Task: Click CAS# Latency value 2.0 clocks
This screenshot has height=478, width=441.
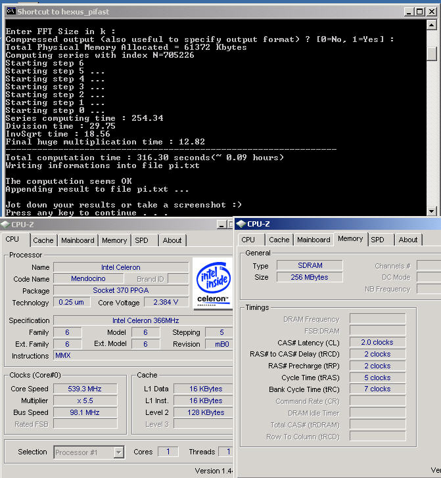Action: click(377, 342)
